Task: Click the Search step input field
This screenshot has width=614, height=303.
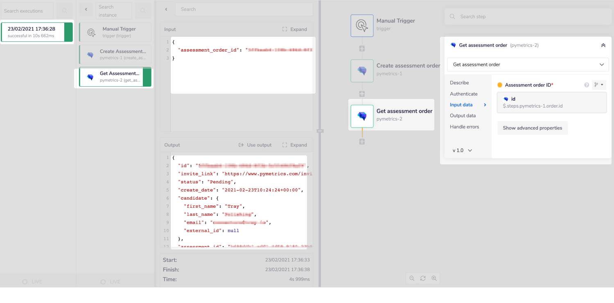Action: (x=528, y=17)
